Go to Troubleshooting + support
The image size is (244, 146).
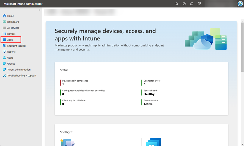pos(22,76)
